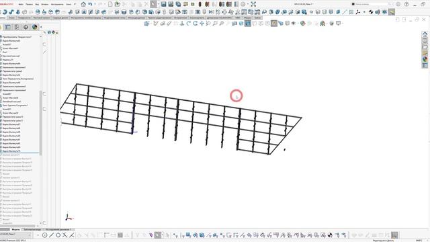Expand the View Settings monitor dropdown arrow
The width and height of the screenshot is (430, 242).
(x=343, y=24)
